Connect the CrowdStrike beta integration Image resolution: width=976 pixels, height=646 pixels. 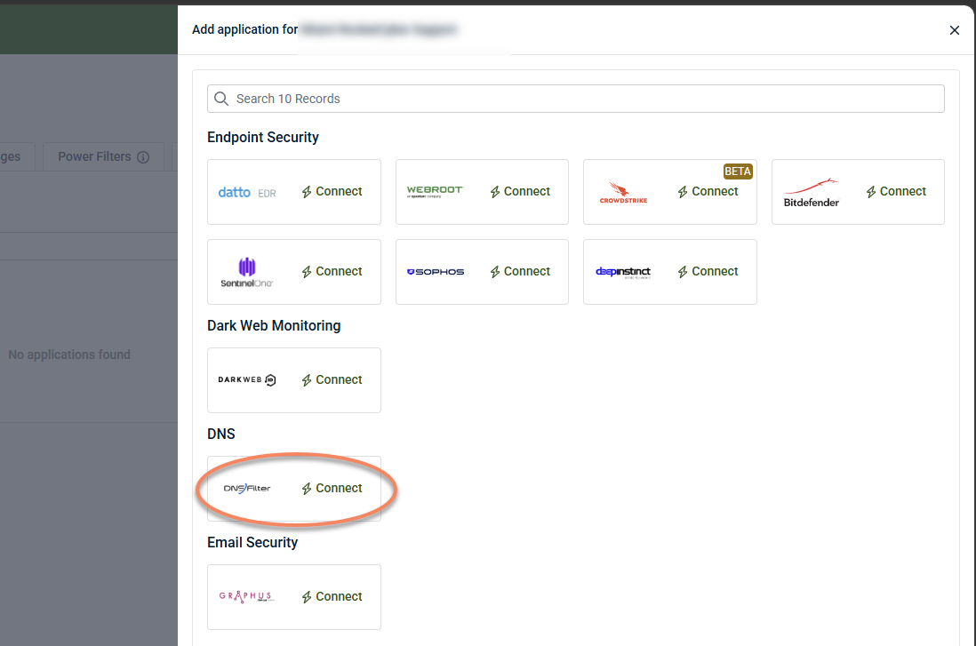point(708,192)
